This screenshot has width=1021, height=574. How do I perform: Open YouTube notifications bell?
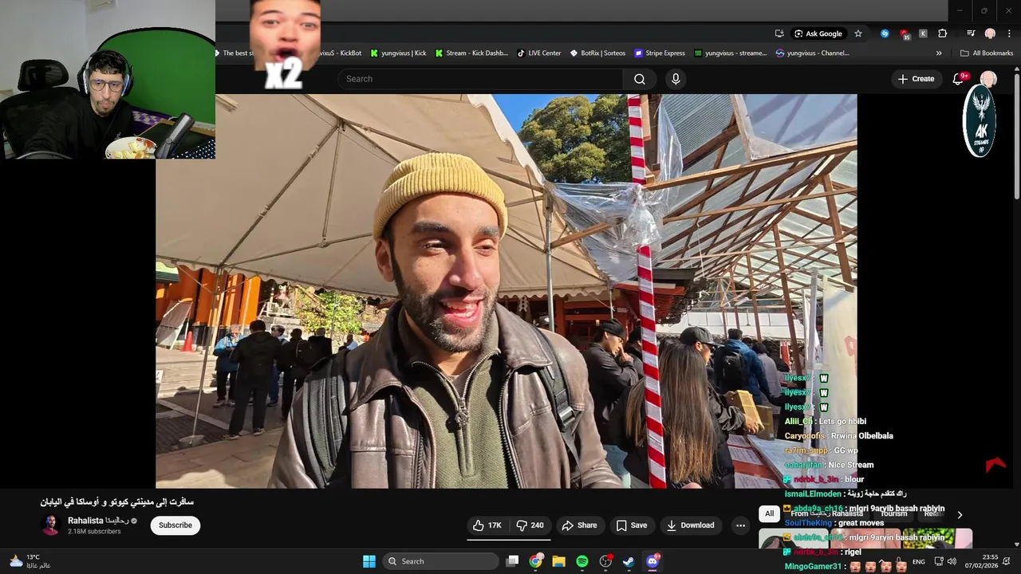[959, 79]
